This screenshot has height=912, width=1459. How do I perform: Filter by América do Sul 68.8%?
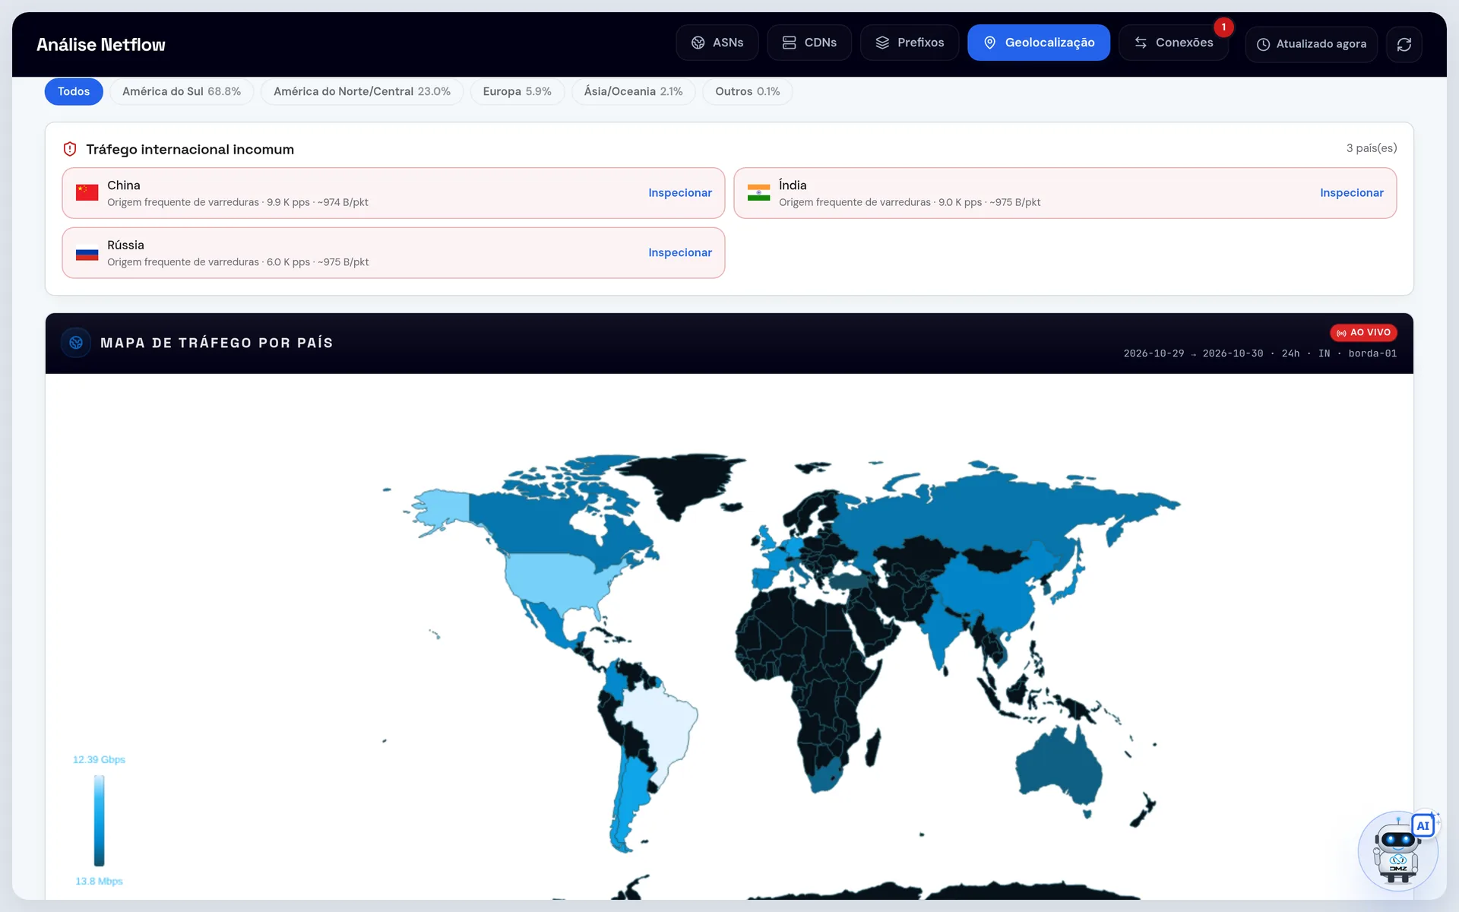click(182, 91)
